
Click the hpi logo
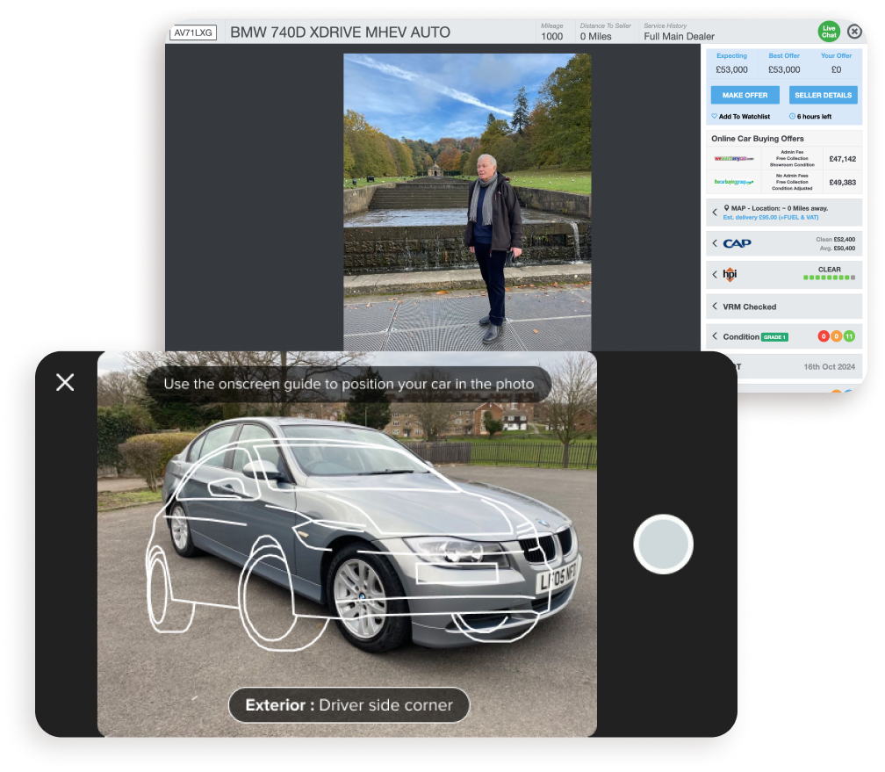click(730, 275)
